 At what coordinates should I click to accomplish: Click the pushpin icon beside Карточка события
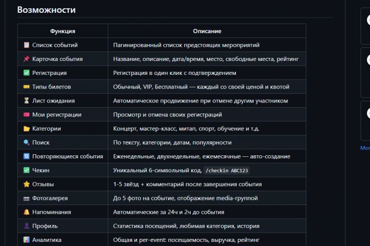click(x=26, y=59)
